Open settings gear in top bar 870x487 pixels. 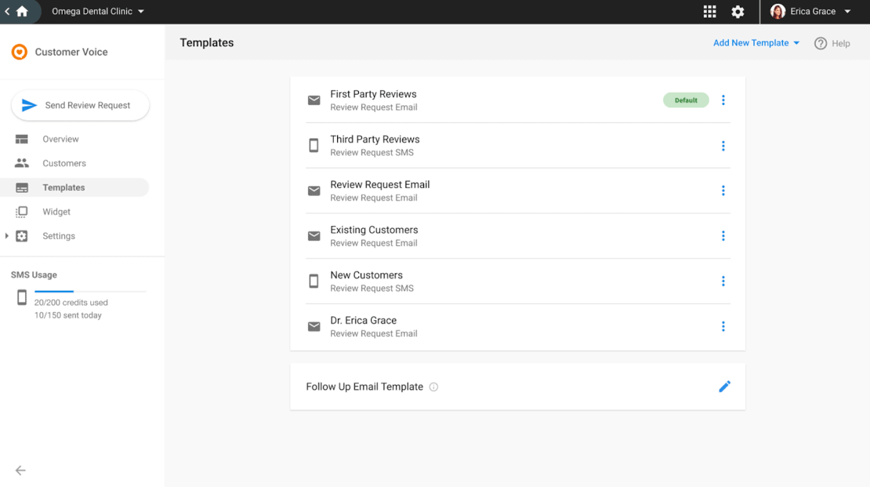(x=738, y=12)
